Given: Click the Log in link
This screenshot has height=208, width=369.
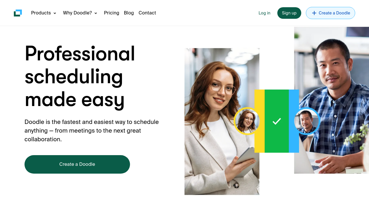Looking at the screenshot, I should [x=264, y=13].
